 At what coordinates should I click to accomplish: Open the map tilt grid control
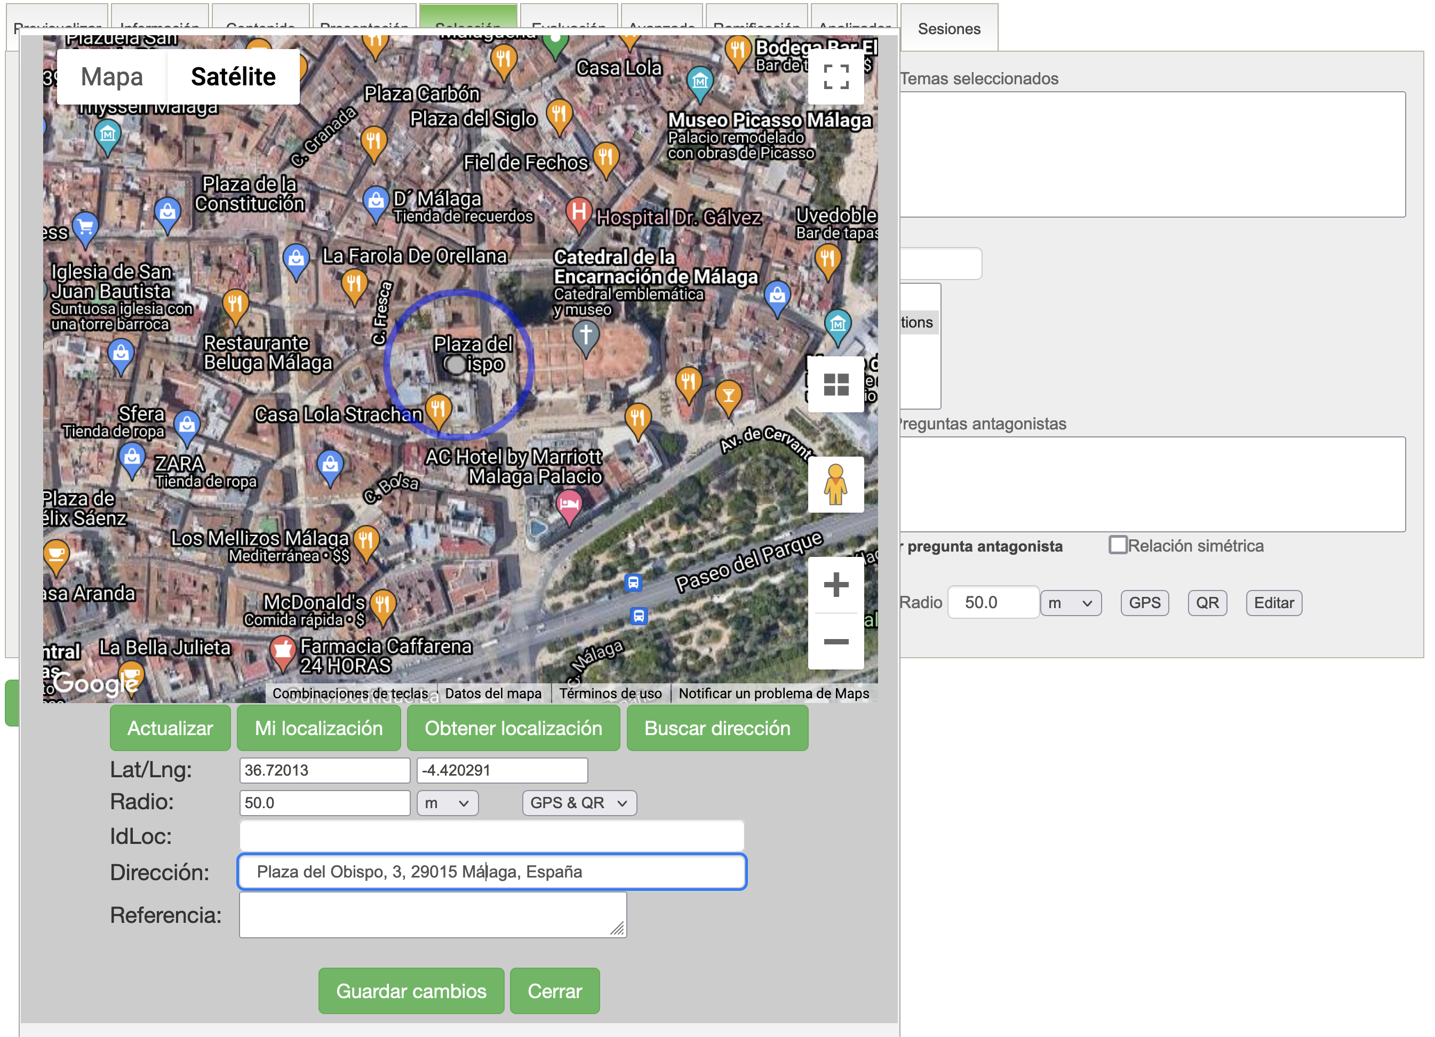(x=835, y=384)
